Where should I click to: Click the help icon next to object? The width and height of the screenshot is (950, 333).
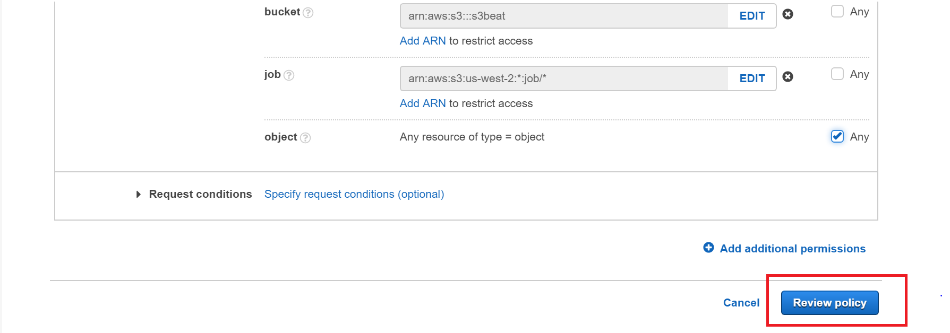click(305, 138)
